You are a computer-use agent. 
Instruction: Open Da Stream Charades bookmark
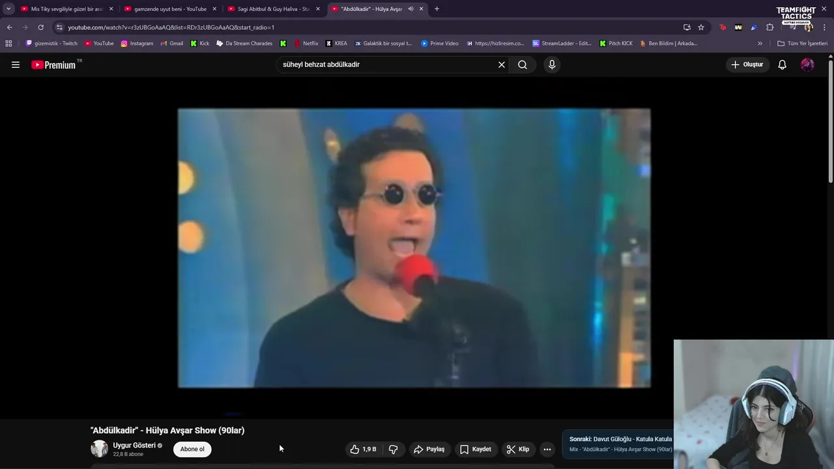[x=244, y=44]
